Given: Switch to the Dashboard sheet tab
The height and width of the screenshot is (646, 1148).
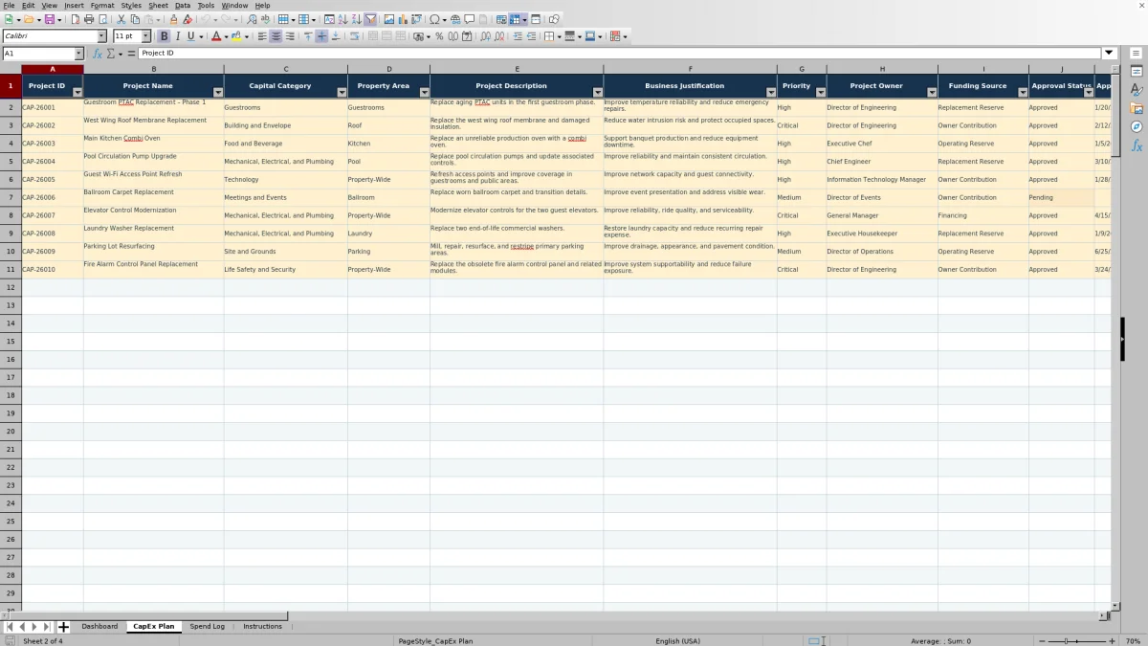Looking at the screenshot, I should pos(99,627).
